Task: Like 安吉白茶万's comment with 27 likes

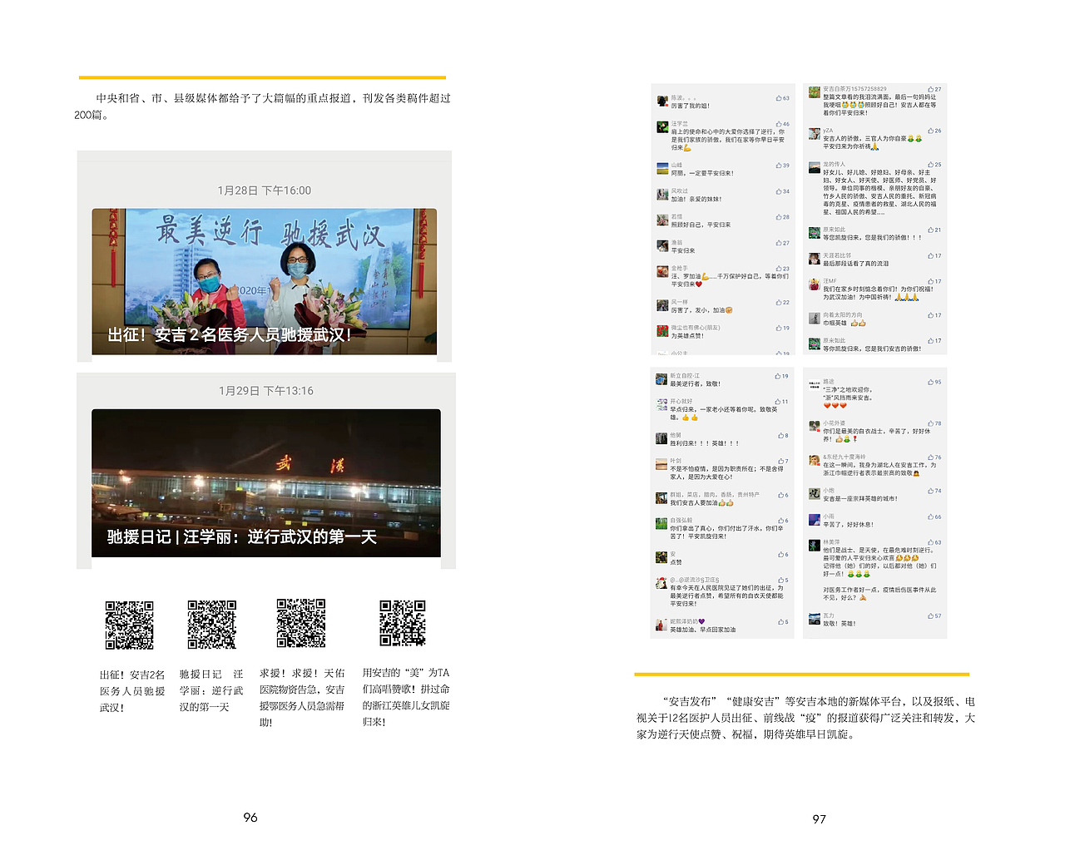Action: pos(930,89)
